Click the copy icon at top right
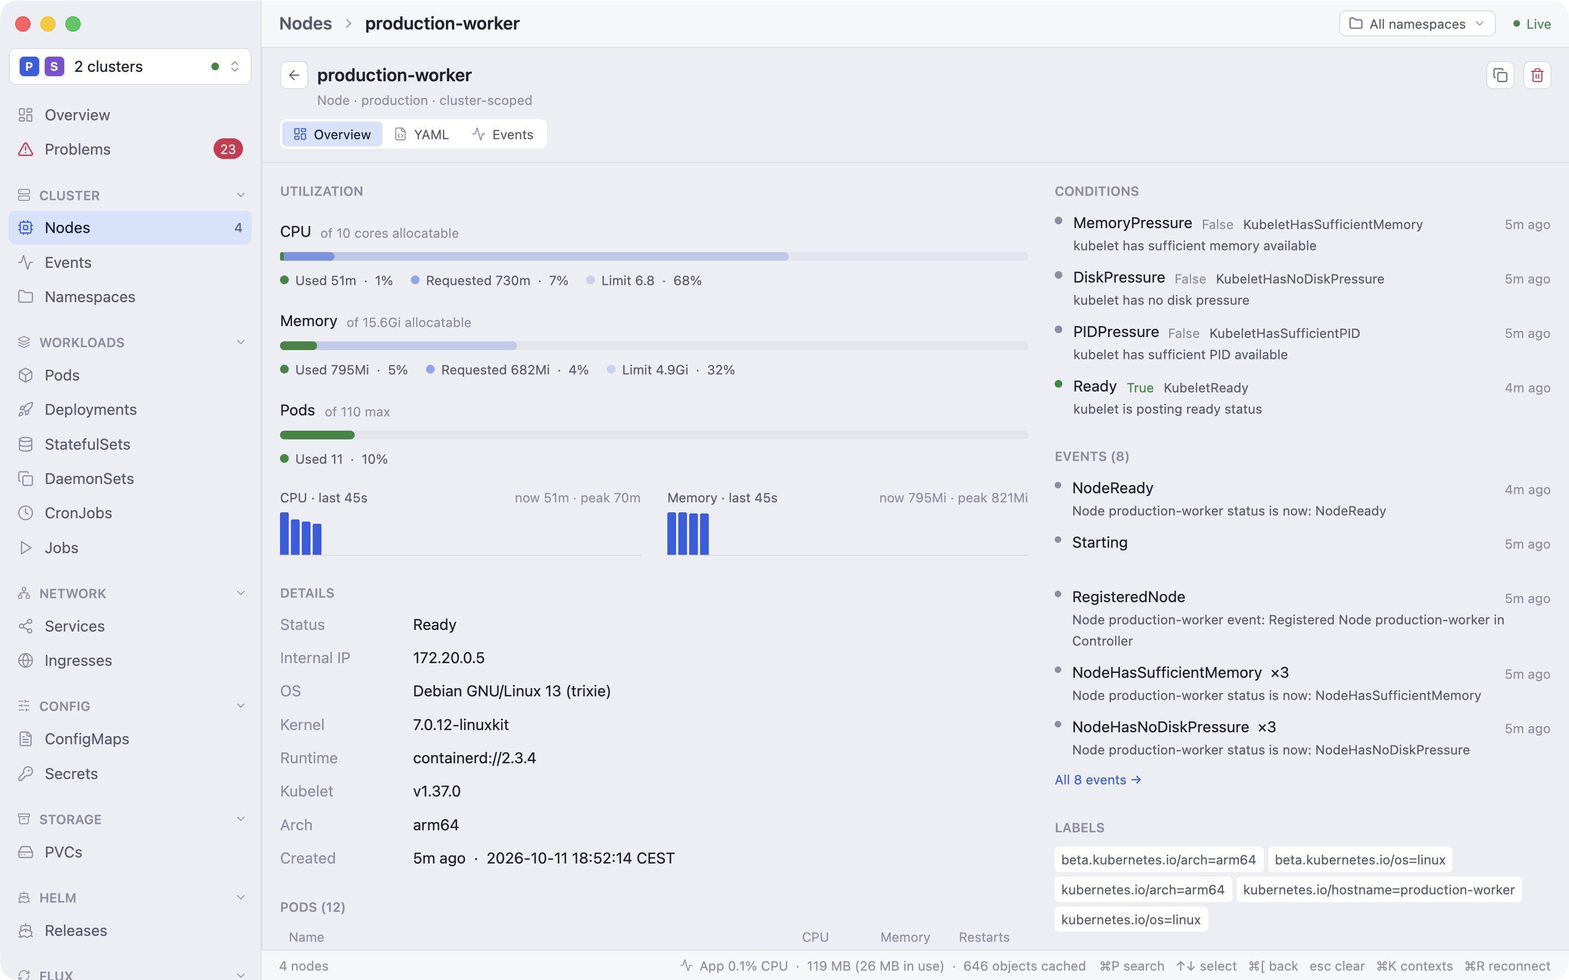1569x980 pixels. [x=1500, y=75]
